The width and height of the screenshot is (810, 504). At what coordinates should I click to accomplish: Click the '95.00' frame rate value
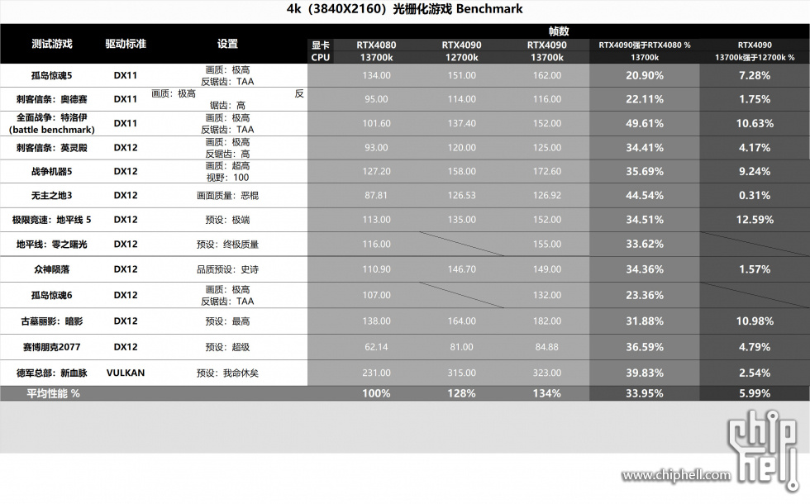click(x=376, y=99)
